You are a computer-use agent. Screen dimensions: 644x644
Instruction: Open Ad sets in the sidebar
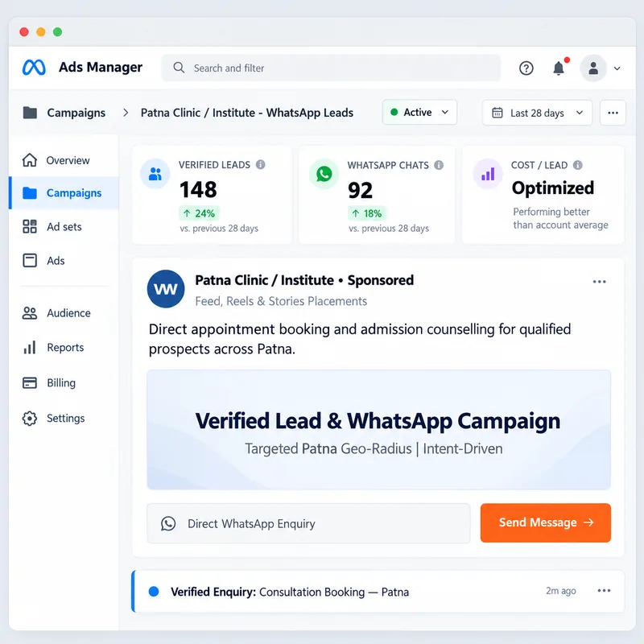pos(64,227)
